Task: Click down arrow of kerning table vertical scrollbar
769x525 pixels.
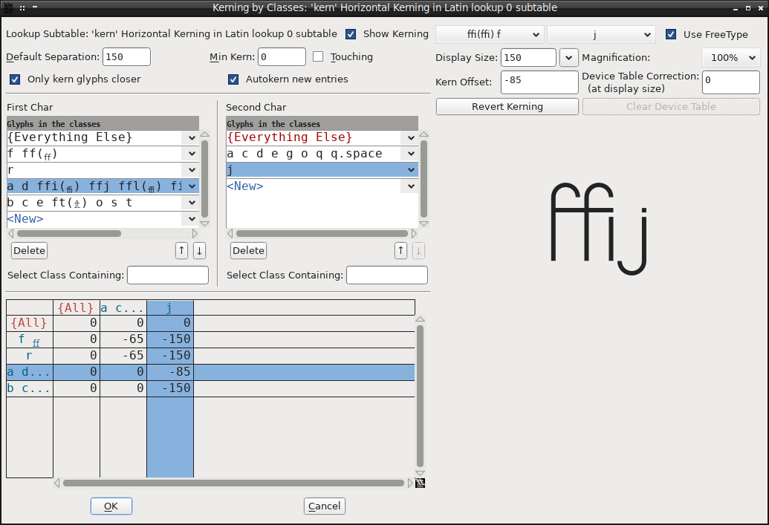Action: [x=421, y=473]
